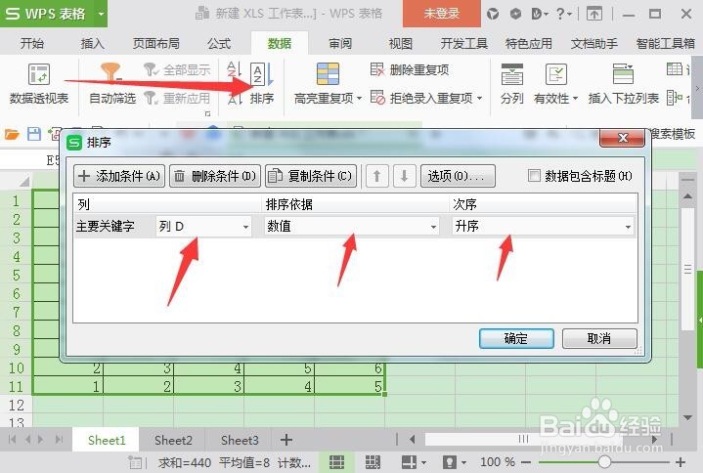Click the Sort (排序) A-Z icon

pos(262,74)
